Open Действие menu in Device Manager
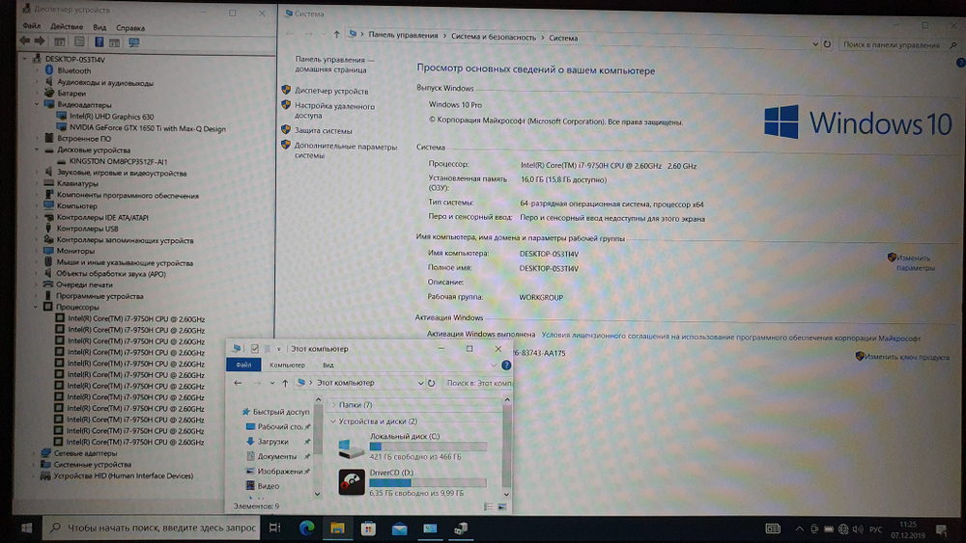The image size is (966, 543). point(67,27)
